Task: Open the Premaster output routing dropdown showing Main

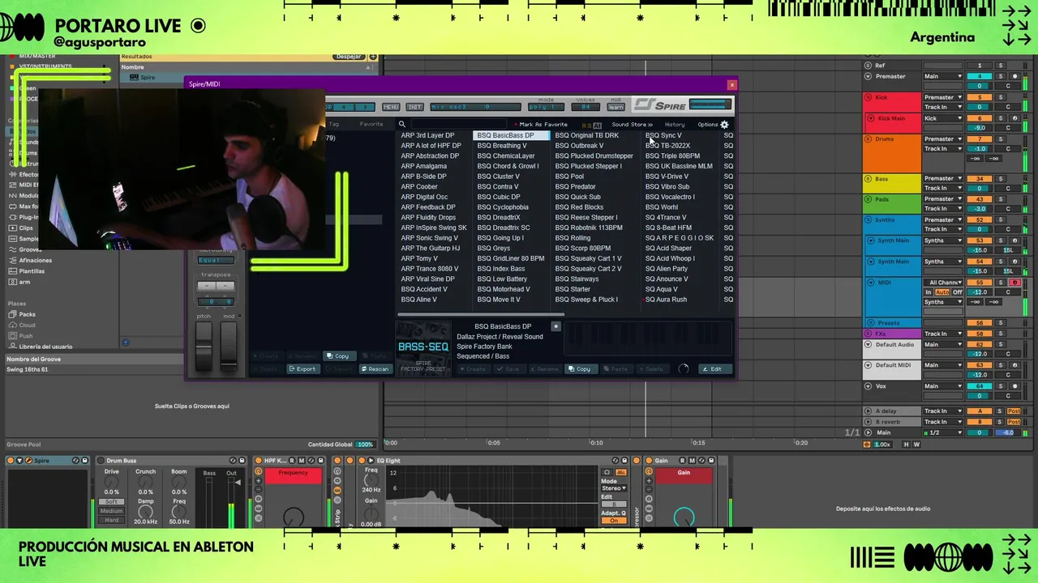Action: [x=943, y=76]
